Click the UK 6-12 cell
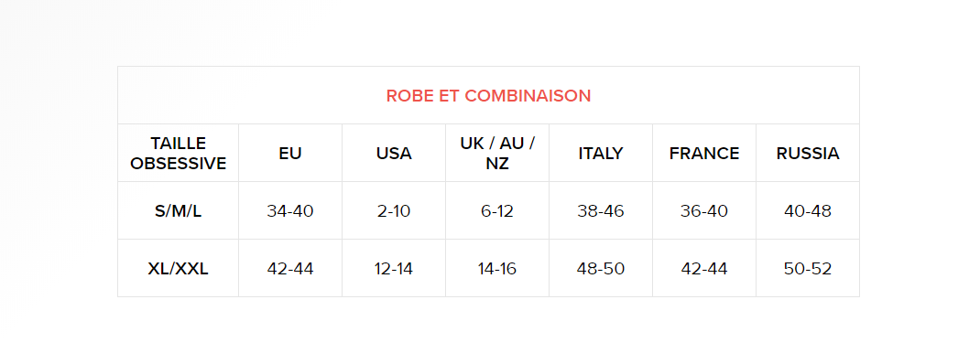Screen dimensions: 980x364 pyautogui.click(x=497, y=211)
